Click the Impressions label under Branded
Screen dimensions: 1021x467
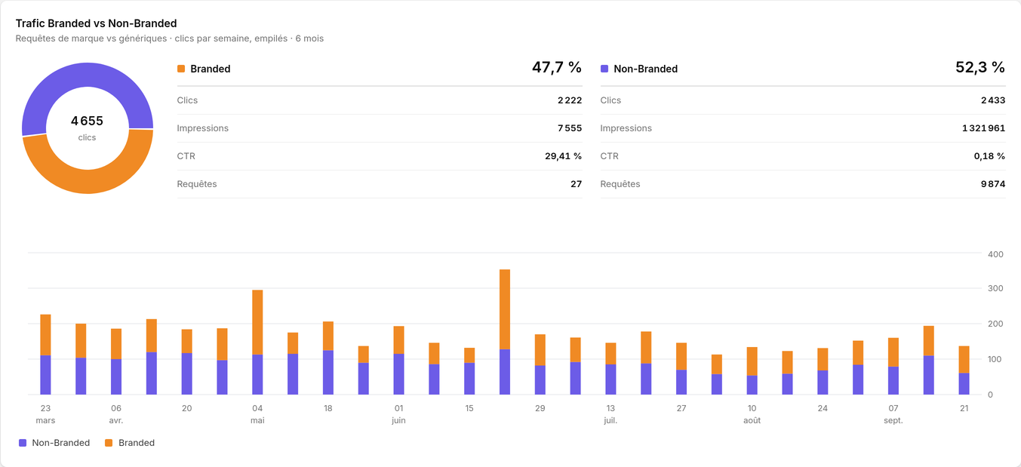(203, 128)
